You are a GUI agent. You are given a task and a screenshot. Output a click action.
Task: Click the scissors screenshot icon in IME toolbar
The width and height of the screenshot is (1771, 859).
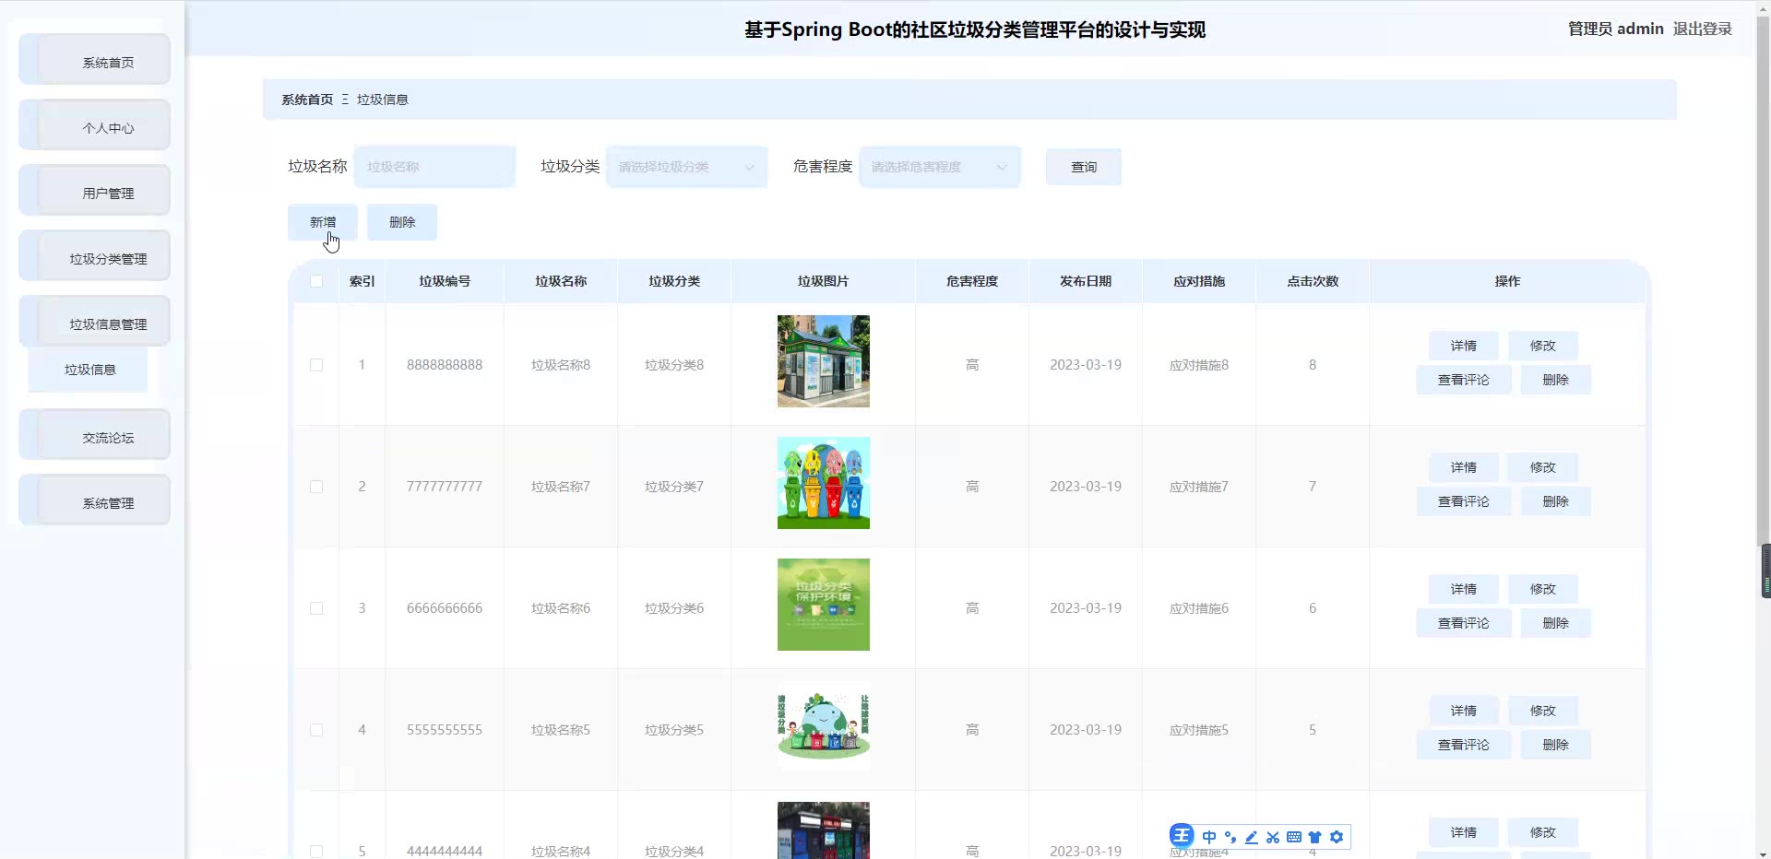[1273, 837]
